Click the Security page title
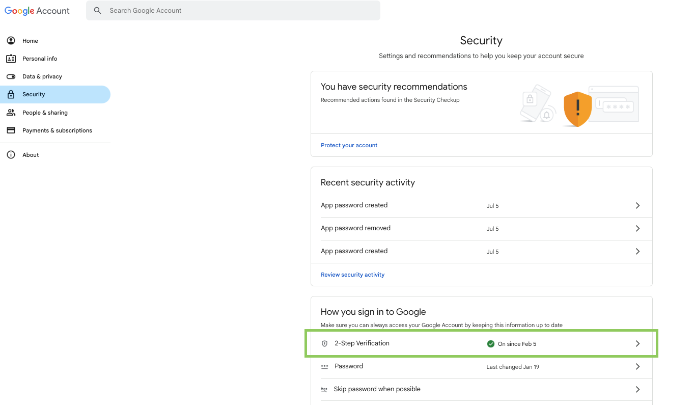This screenshot has width=694, height=405. click(x=481, y=41)
